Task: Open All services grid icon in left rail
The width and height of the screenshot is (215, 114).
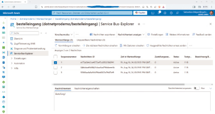Action: 4,47
